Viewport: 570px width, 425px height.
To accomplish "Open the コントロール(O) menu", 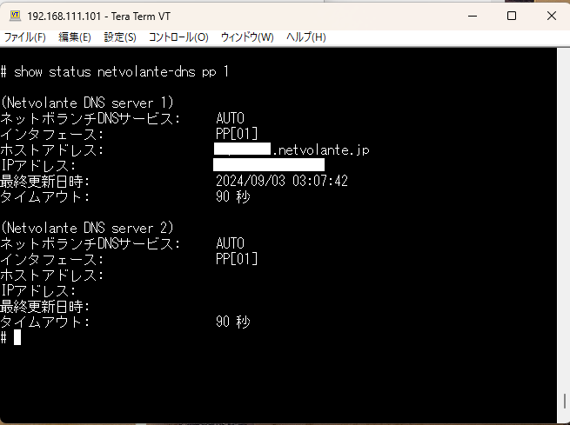I will tap(178, 37).
